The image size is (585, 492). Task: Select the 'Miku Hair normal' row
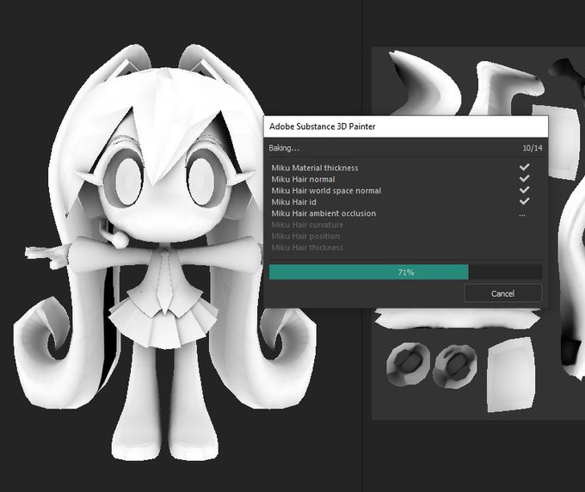pos(405,180)
